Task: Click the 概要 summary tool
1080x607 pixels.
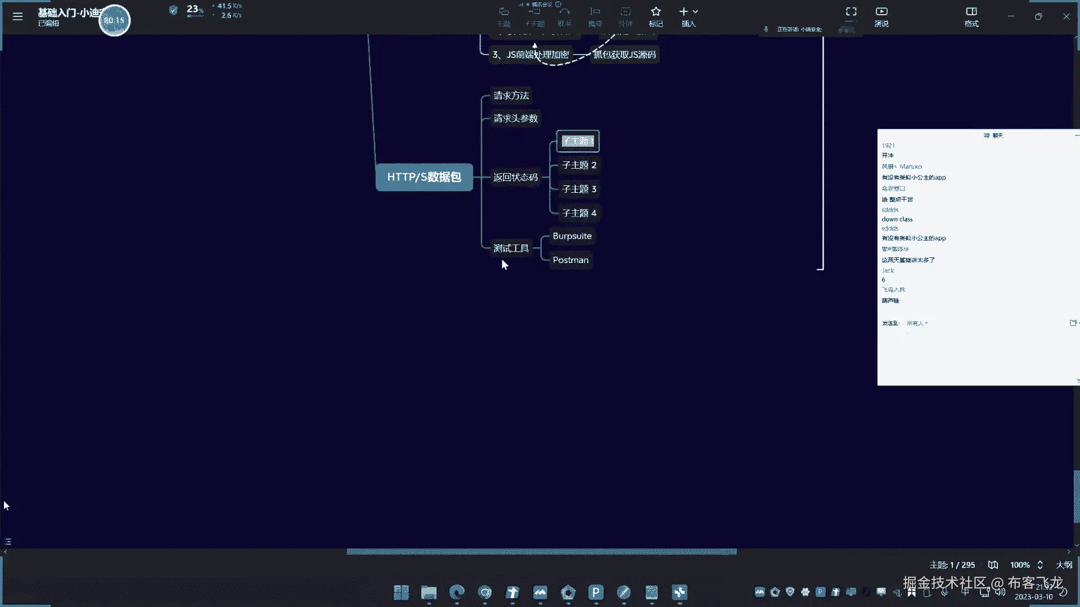Action: (595, 16)
